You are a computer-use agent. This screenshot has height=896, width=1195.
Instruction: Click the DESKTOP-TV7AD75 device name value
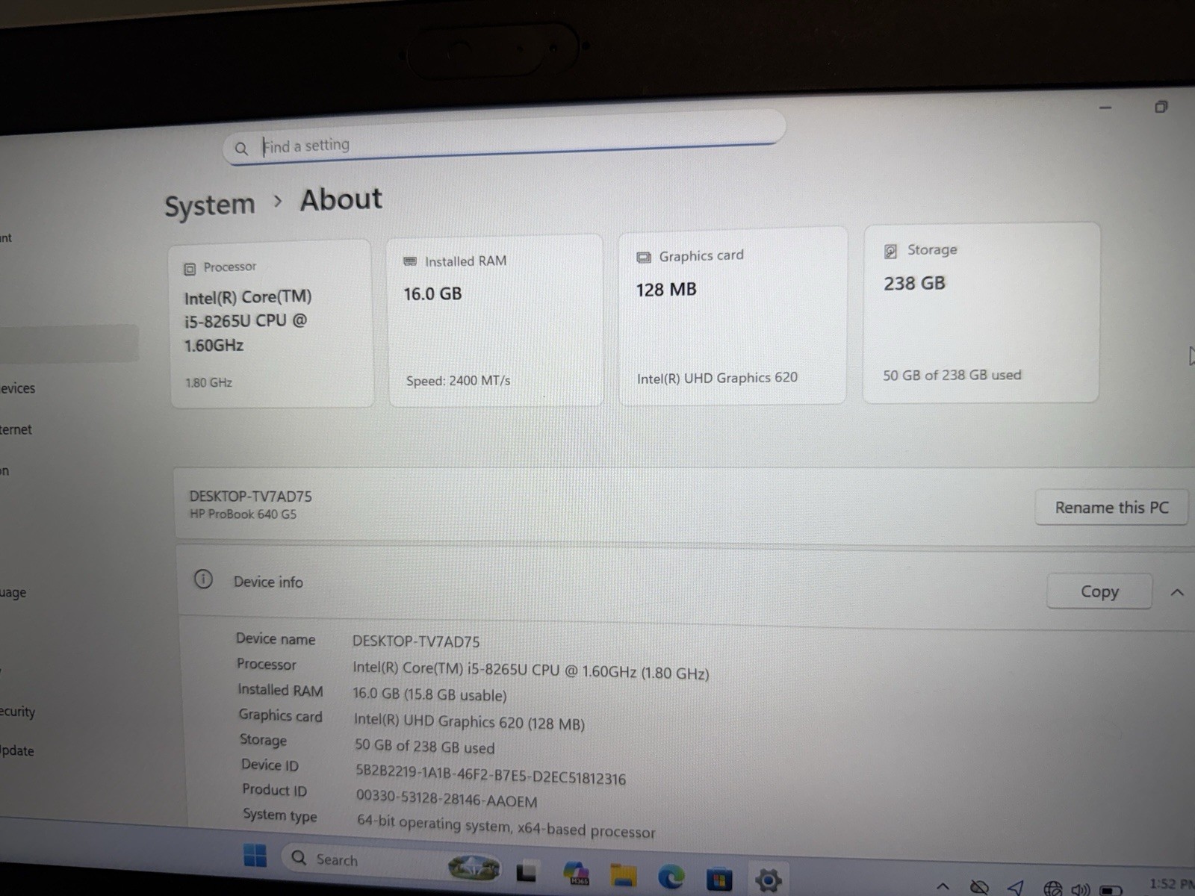[416, 641]
